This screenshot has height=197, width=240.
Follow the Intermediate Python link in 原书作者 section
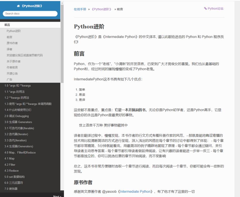coord(135,191)
